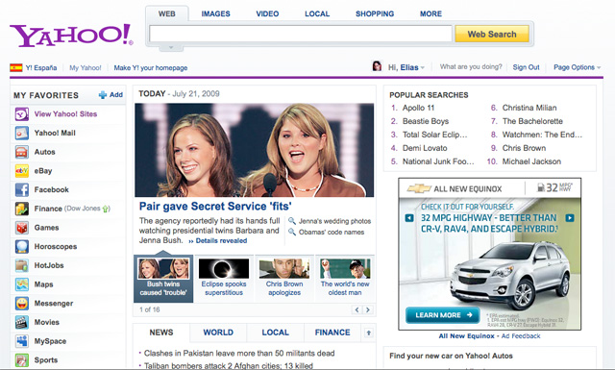Click the Games red dice icon
Viewport: 615px width, 370px height.
pyautogui.click(x=21, y=228)
